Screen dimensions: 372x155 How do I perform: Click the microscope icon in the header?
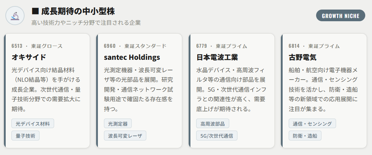pos(15,16)
